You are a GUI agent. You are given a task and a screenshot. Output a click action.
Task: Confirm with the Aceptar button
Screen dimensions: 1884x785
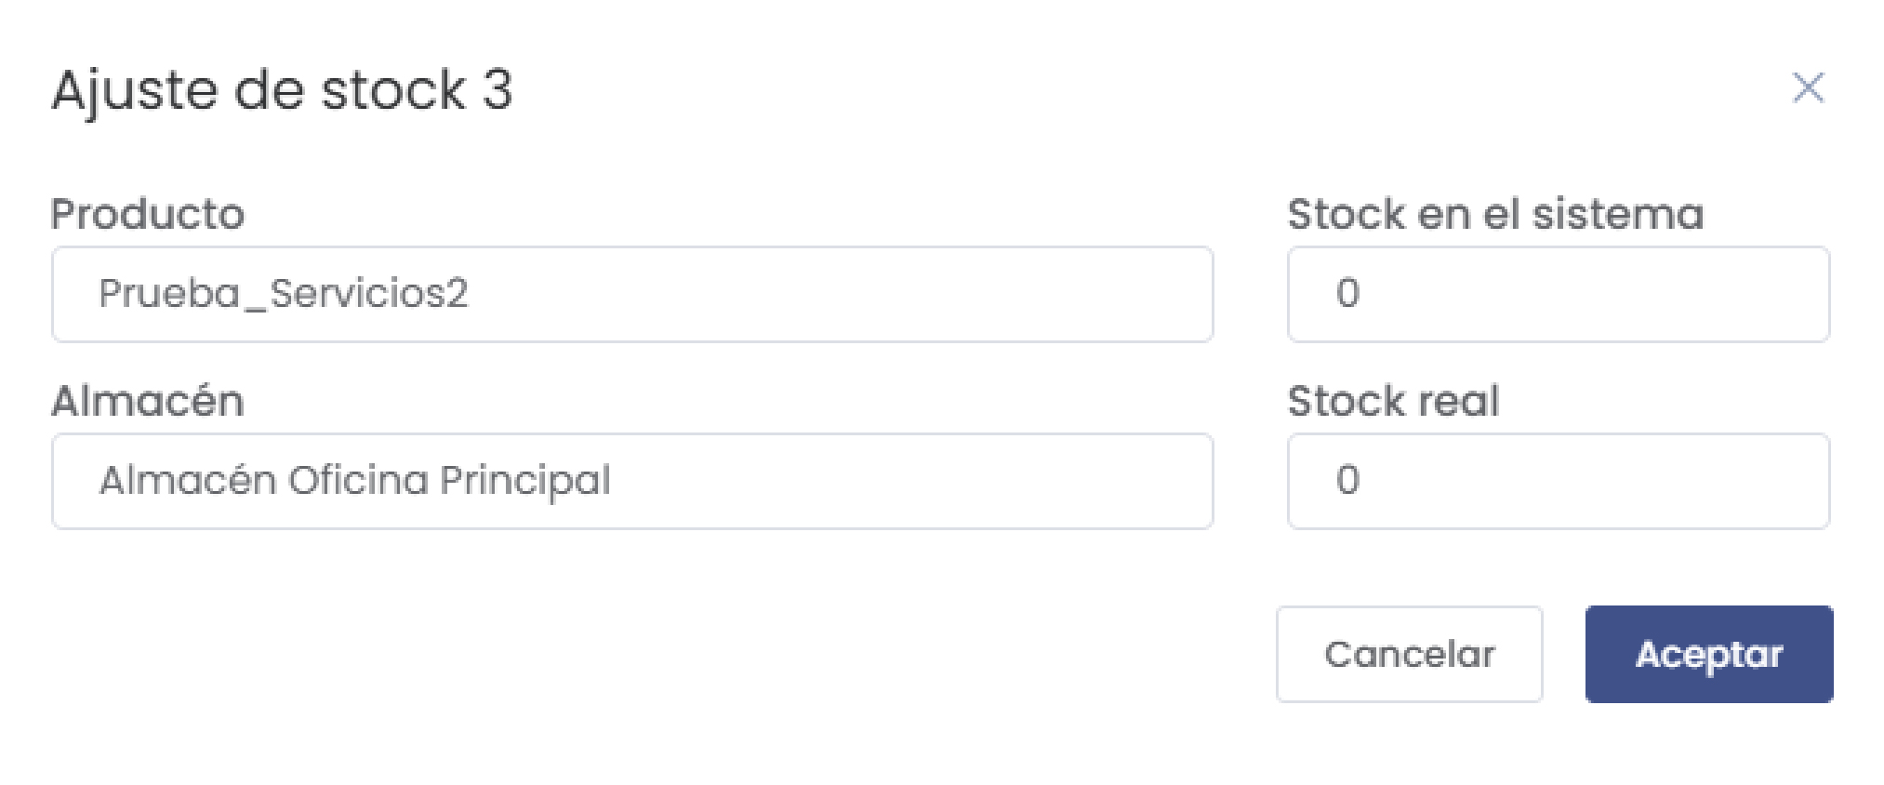pyautogui.click(x=1708, y=654)
